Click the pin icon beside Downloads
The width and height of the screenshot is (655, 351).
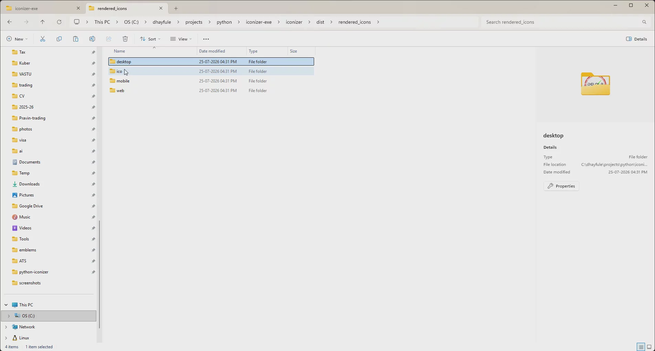[93, 184]
